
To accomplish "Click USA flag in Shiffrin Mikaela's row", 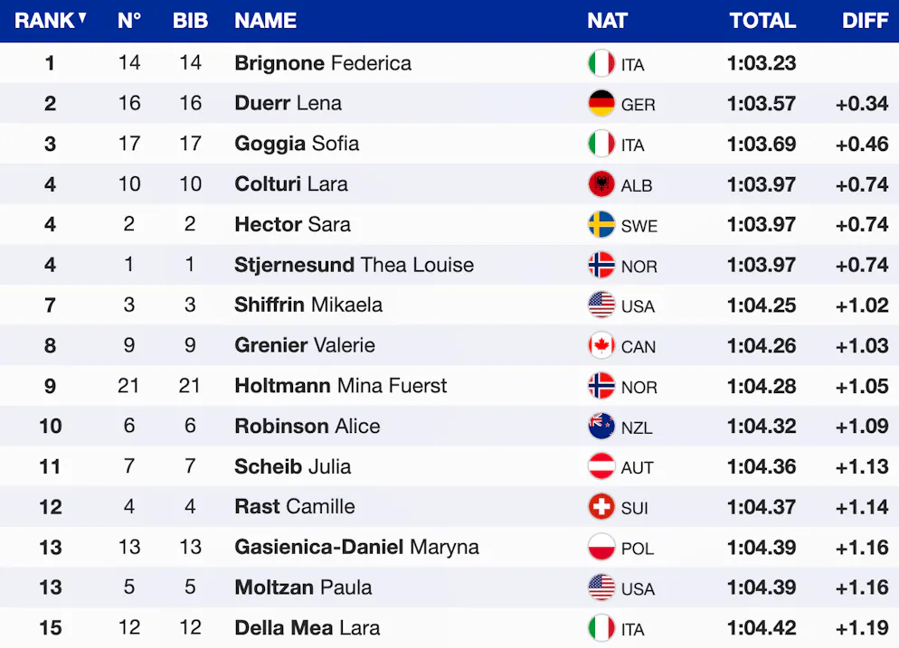I will click(x=601, y=305).
